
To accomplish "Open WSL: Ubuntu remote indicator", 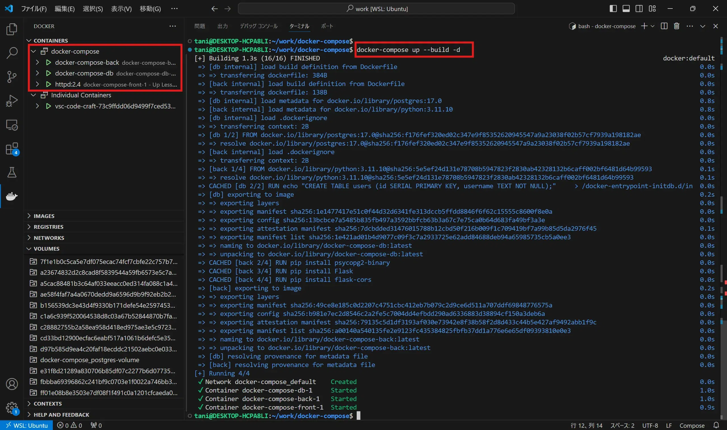I will click(x=26, y=425).
